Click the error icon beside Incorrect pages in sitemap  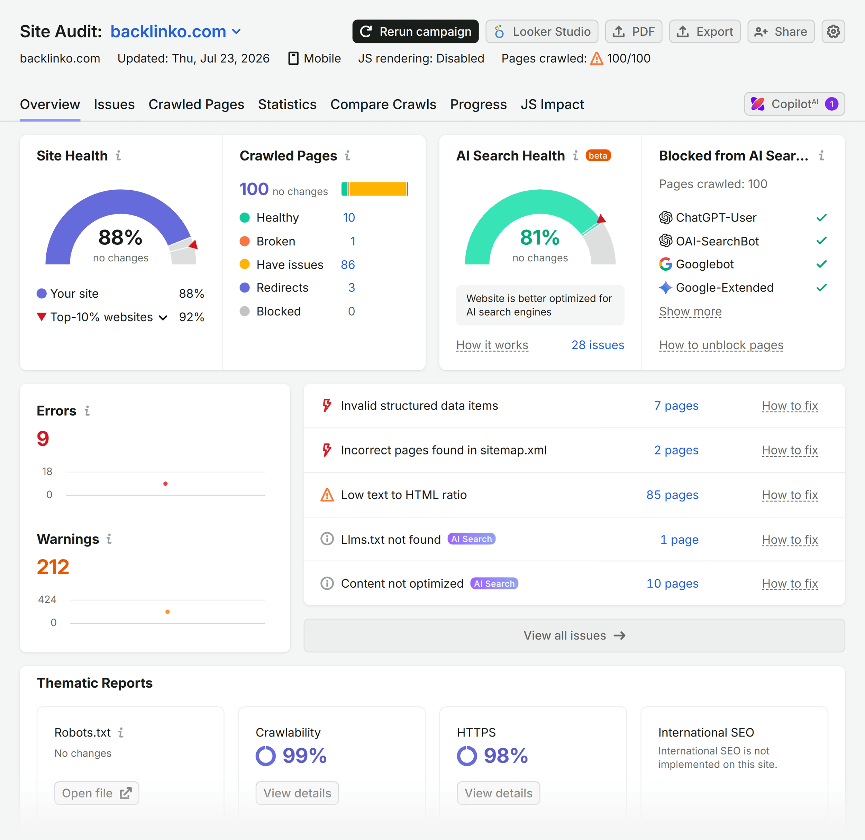[x=327, y=450]
